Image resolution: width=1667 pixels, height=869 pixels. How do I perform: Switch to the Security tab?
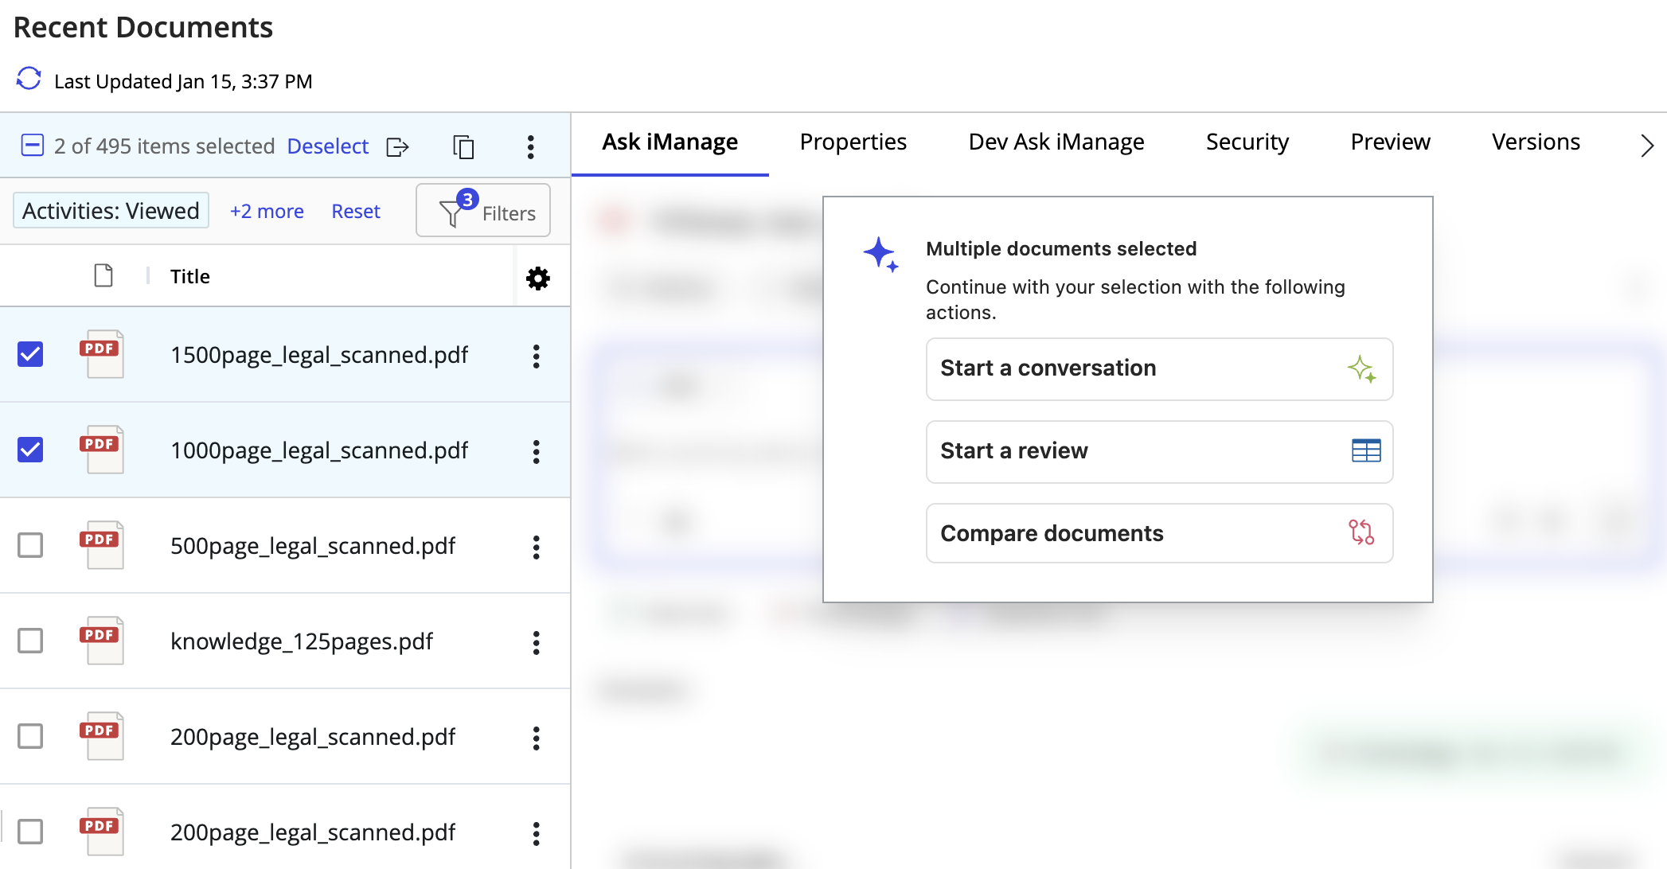(1247, 142)
